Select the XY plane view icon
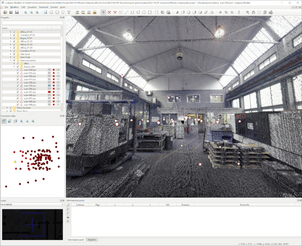 click(83, 12)
